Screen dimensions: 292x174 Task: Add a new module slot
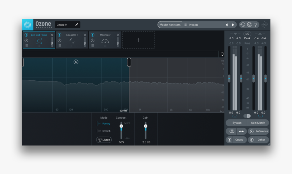click(x=139, y=40)
